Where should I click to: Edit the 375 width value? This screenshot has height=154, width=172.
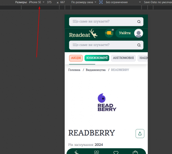pos(49,2)
